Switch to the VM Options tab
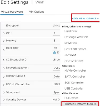The image size is (100, 106). point(37,12)
